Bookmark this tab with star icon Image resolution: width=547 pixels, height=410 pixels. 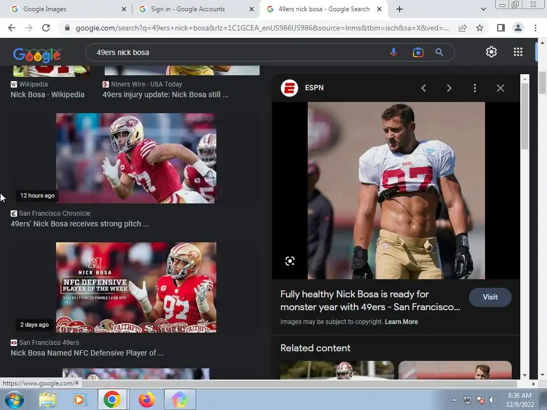(480, 28)
